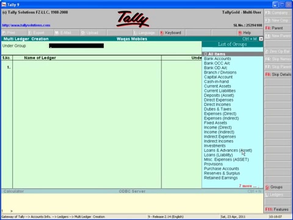Choose Capital Account group

click(218, 77)
